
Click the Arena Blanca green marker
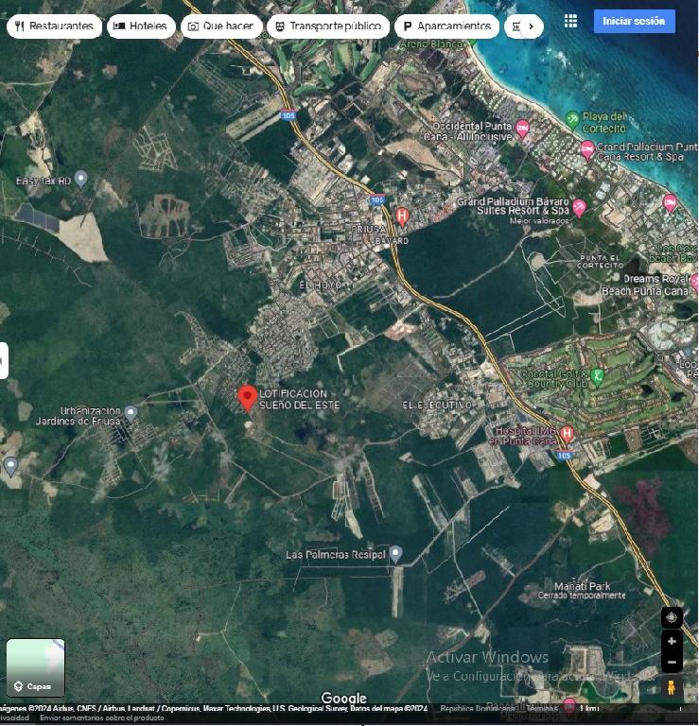tap(472, 43)
